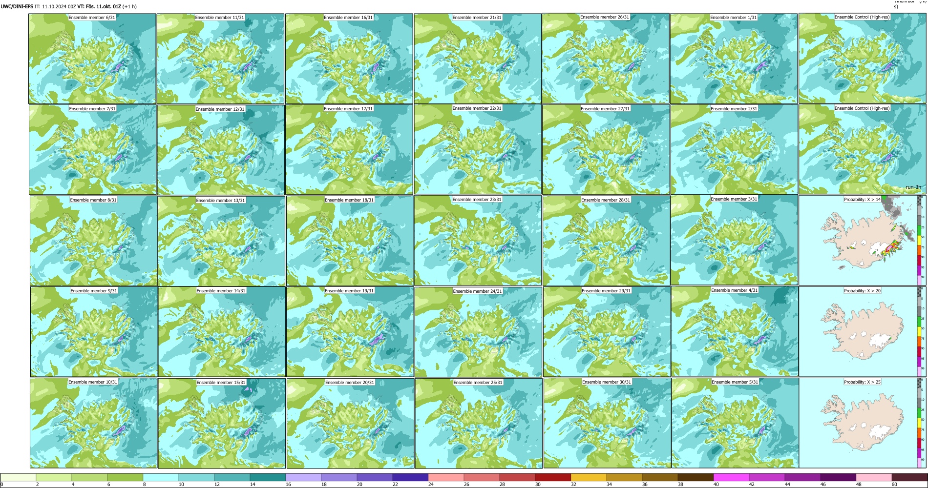Open the Ensemble member 3/31 map
This screenshot has height=488, width=928.
[734, 240]
